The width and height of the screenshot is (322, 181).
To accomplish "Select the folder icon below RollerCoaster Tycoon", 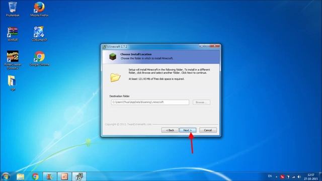I will (12, 83).
